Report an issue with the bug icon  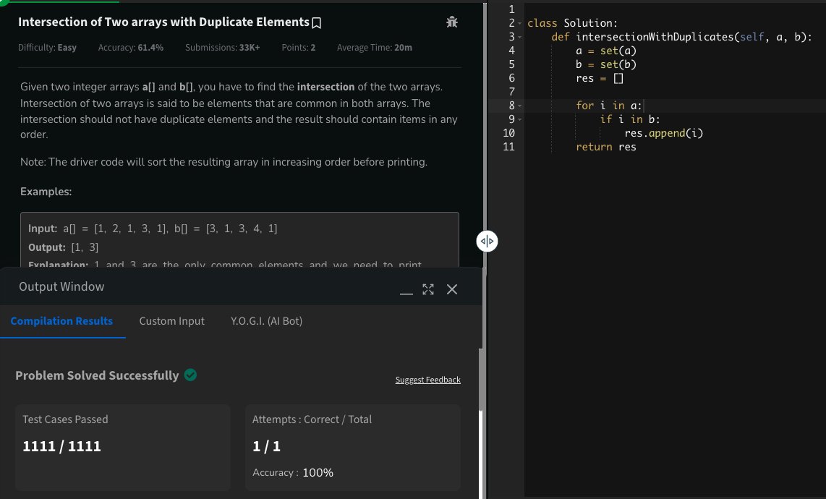click(452, 22)
